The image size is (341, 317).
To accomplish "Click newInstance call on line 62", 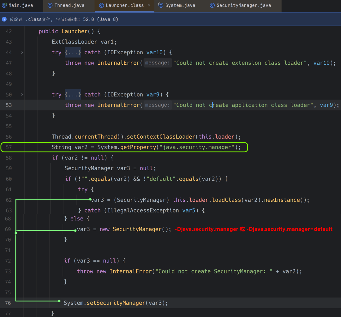I will (282, 200).
